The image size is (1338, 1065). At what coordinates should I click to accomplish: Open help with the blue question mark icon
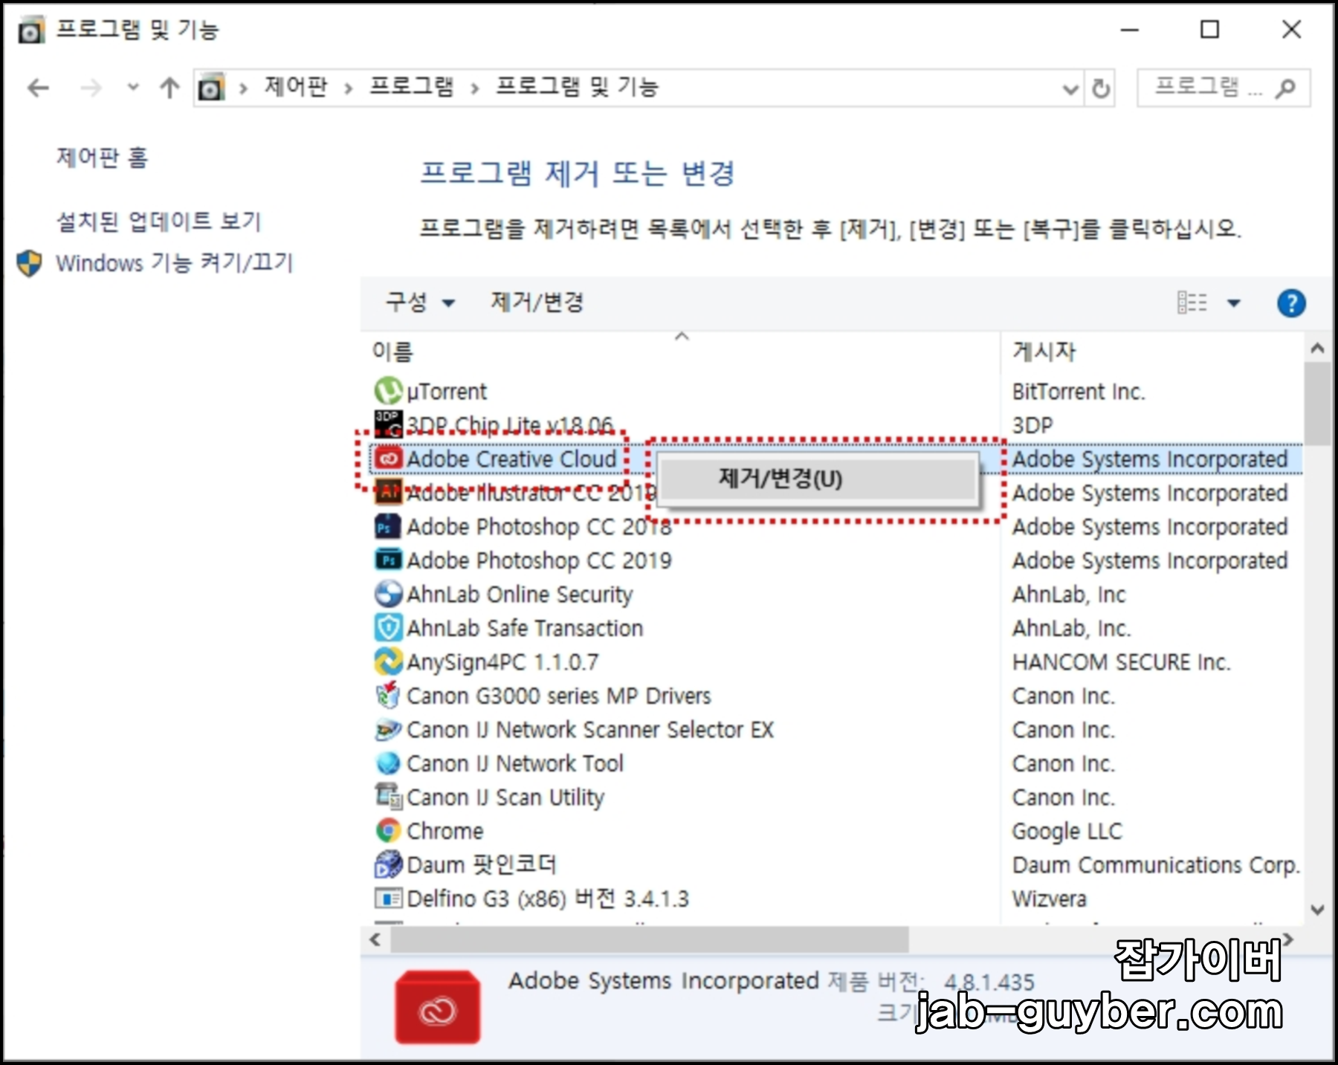tap(1291, 303)
